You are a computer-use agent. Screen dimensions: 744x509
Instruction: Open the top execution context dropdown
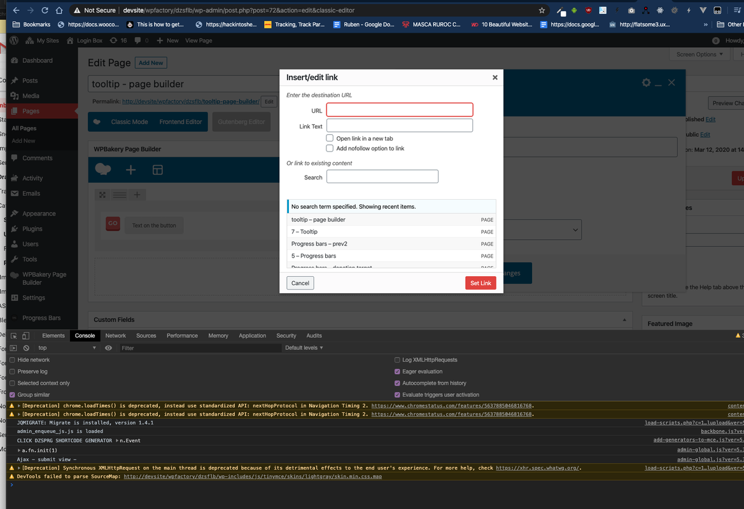(x=67, y=348)
